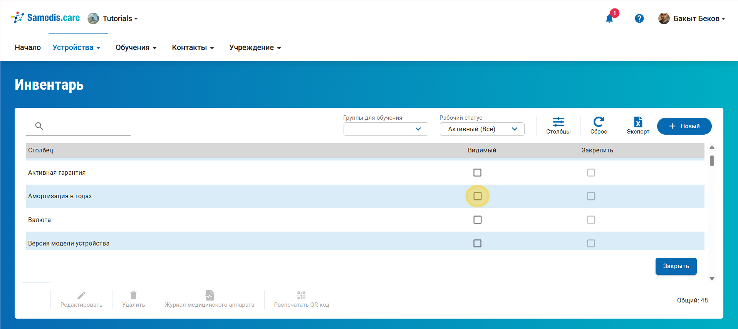Image resolution: width=738 pixels, height=329 pixels.
Task: Click the Новый button
Action: (684, 126)
